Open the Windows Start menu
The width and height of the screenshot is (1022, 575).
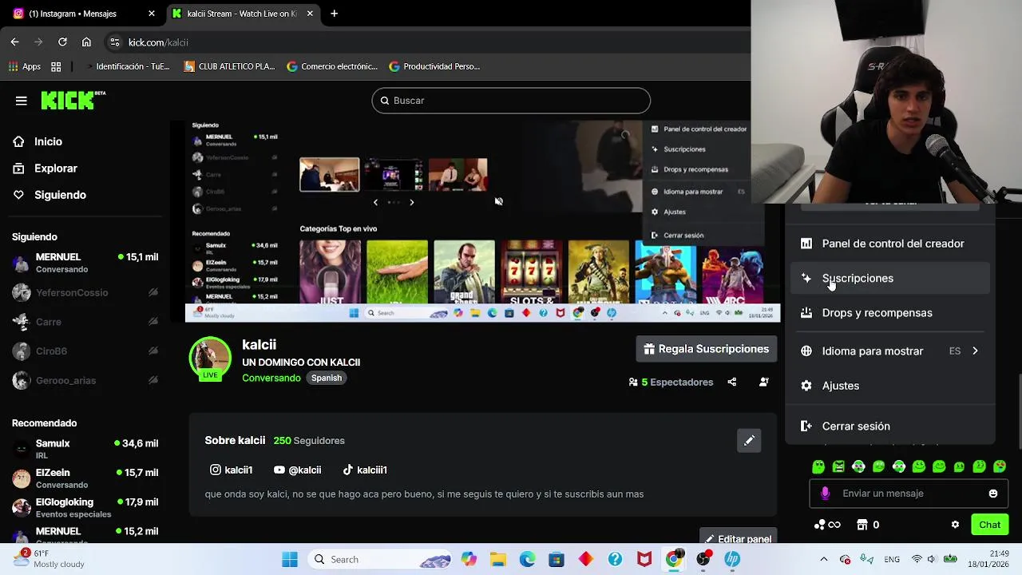pyautogui.click(x=290, y=560)
